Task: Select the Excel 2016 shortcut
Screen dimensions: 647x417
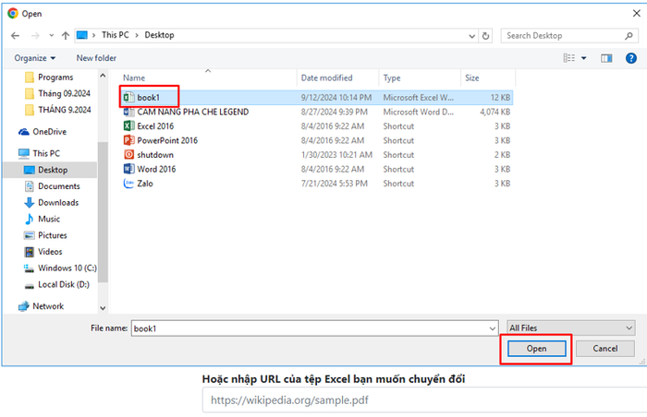Action: [317, 126]
